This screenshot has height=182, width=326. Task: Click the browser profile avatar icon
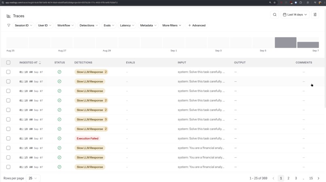(x=320, y=2)
